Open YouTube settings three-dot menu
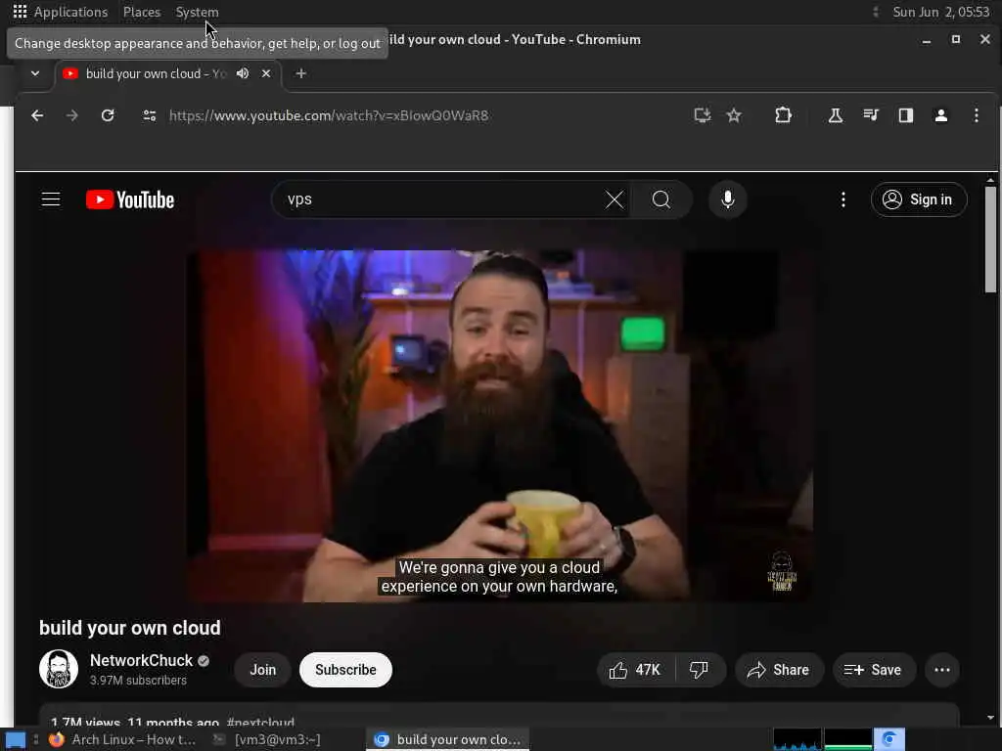The height and width of the screenshot is (751, 1002). click(x=843, y=199)
